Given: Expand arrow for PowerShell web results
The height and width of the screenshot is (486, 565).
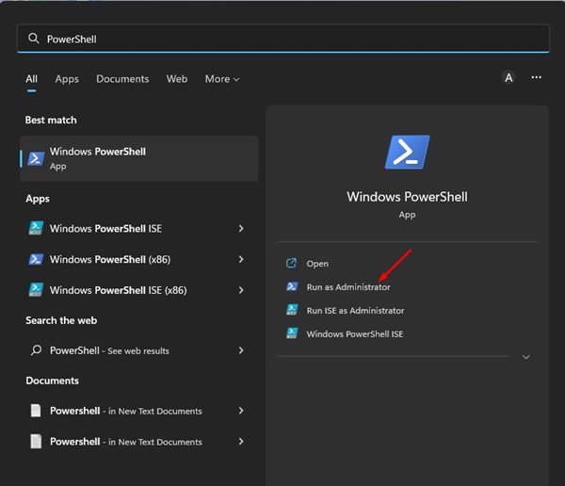Looking at the screenshot, I should pyautogui.click(x=241, y=350).
